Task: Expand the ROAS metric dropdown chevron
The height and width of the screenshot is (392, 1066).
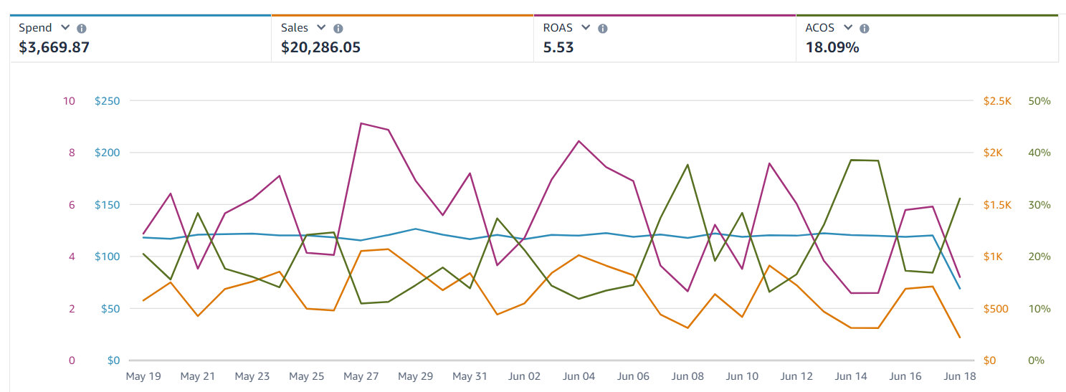Action: pyautogui.click(x=586, y=28)
